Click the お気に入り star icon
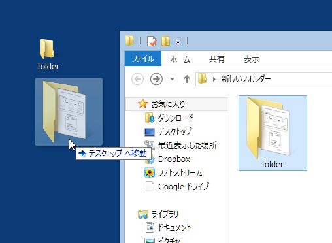332x243 pixels. (x=143, y=104)
